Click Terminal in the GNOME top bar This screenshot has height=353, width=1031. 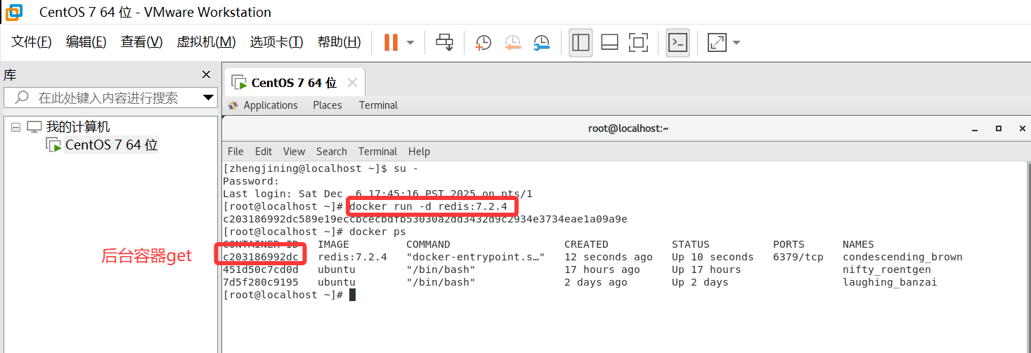click(x=378, y=105)
